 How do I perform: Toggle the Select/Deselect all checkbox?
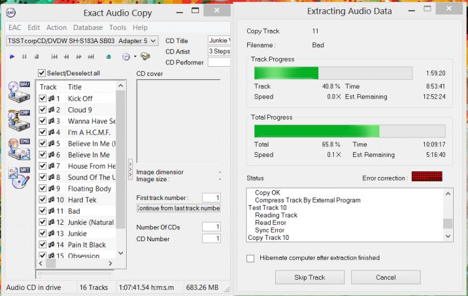pos(42,73)
